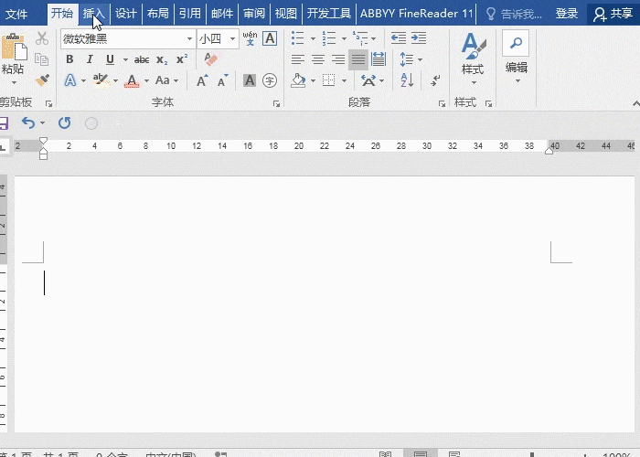Open the 插入 ribbon tab

pos(94,14)
